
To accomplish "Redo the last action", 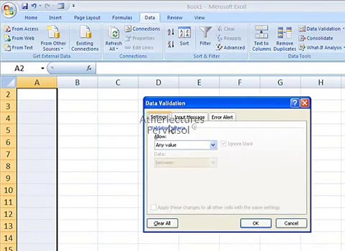I will pyautogui.click(x=47, y=6).
